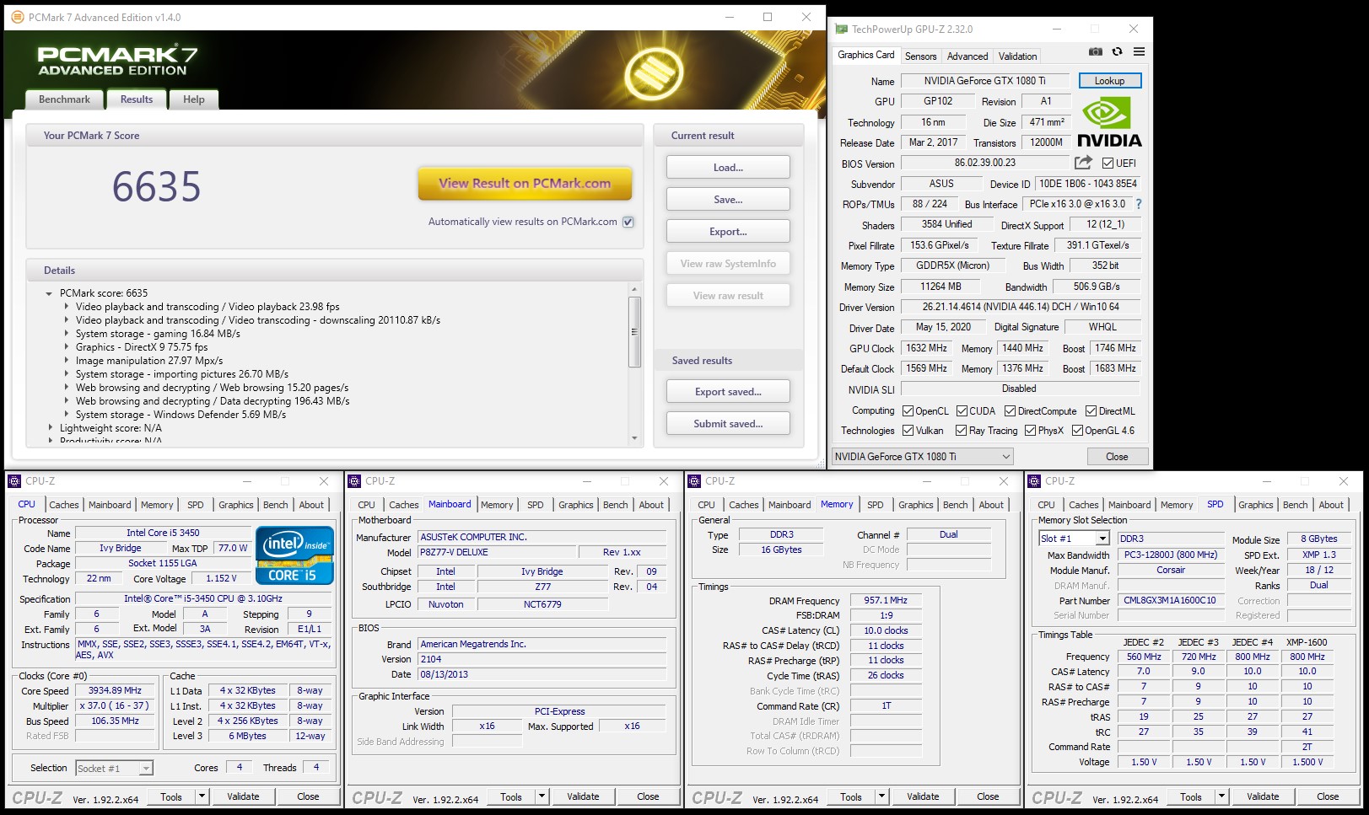Click the Export... button in PCMark
The height and width of the screenshot is (815, 1369).
point(728,231)
